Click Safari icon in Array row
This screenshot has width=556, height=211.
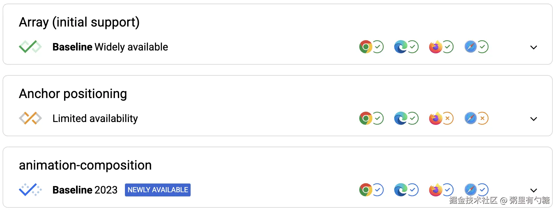pyautogui.click(x=471, y=47)
